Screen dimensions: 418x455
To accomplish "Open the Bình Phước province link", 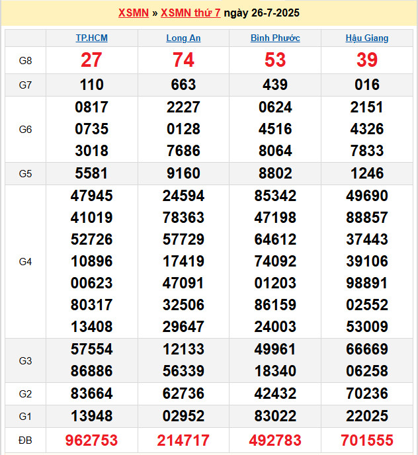I will (275, 38).
